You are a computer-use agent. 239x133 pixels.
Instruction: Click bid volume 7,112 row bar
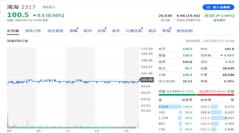(170, 107)
